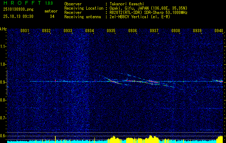Click version number 1.0.0
The height and width of the screenshot is (143, 226).
(49, 3)
